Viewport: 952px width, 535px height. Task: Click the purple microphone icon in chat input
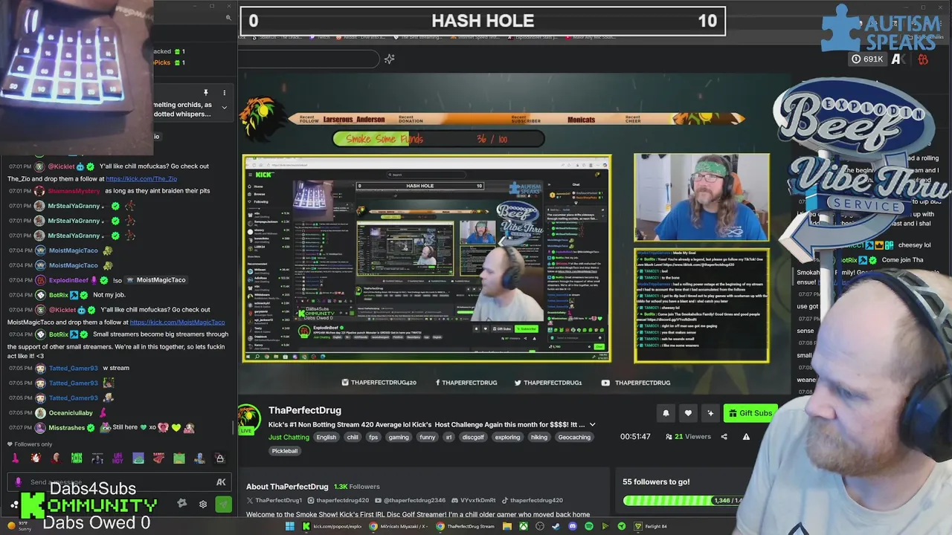(x=18, y=482)
